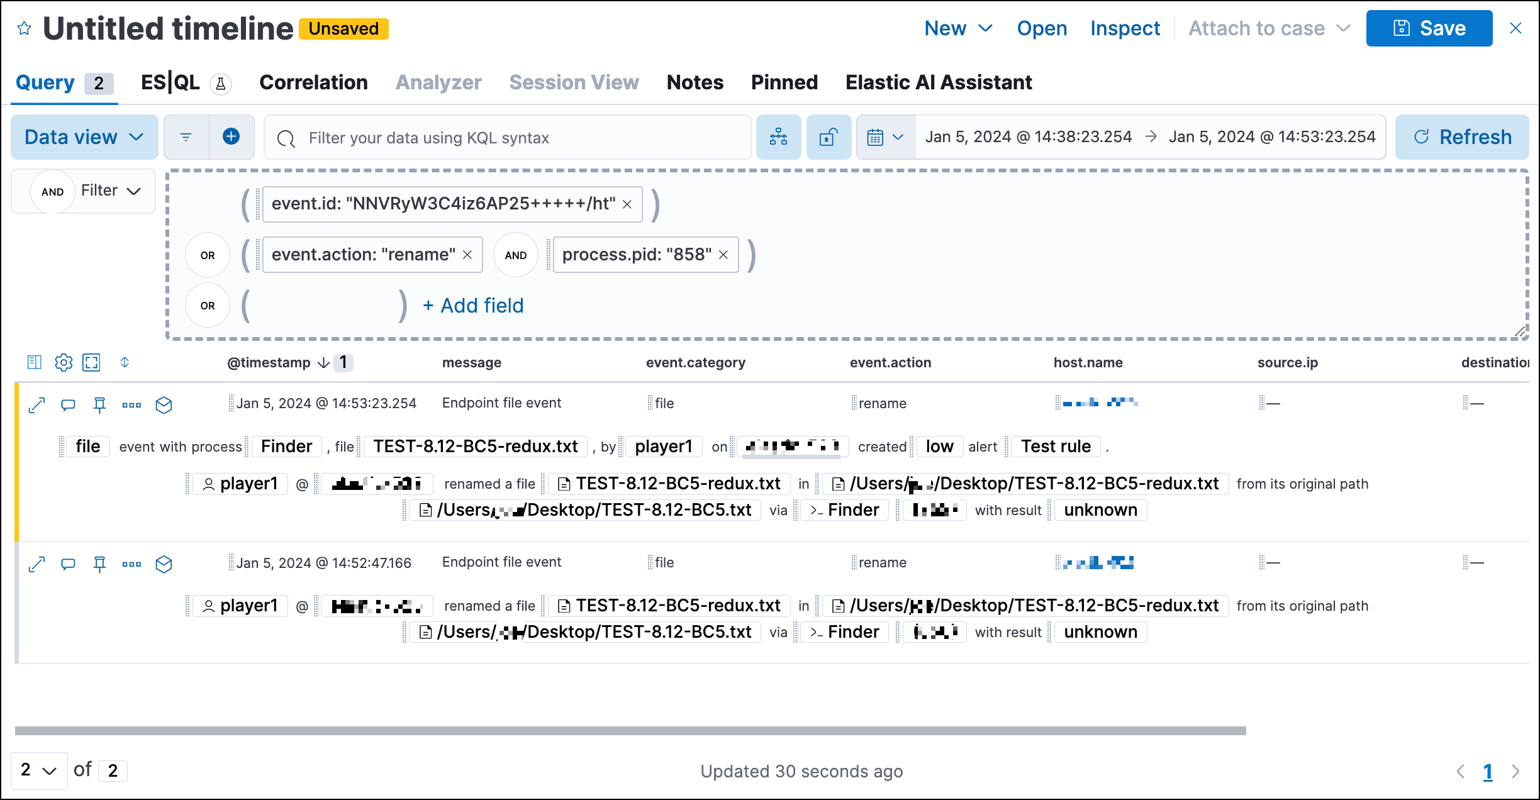Open the date range picker dropdown
Image resolution: width=1540 pixels, height=800 pixels.
pos(886,137)
